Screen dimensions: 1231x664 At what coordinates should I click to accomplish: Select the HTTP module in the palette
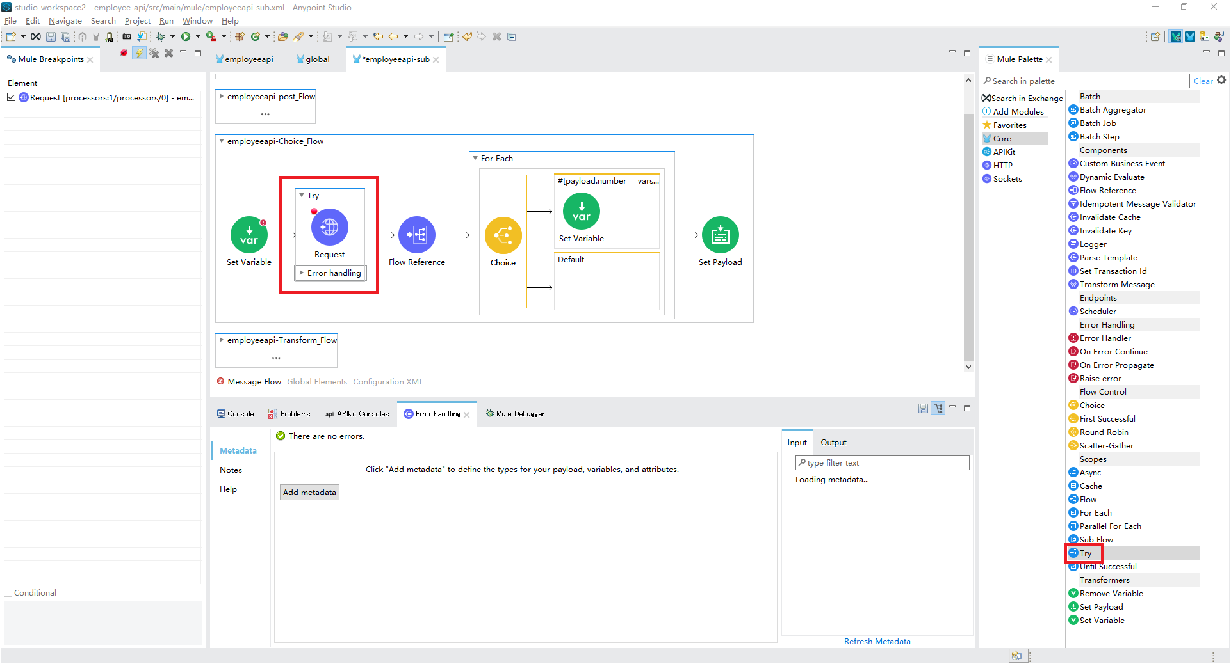tap(998, 166)
